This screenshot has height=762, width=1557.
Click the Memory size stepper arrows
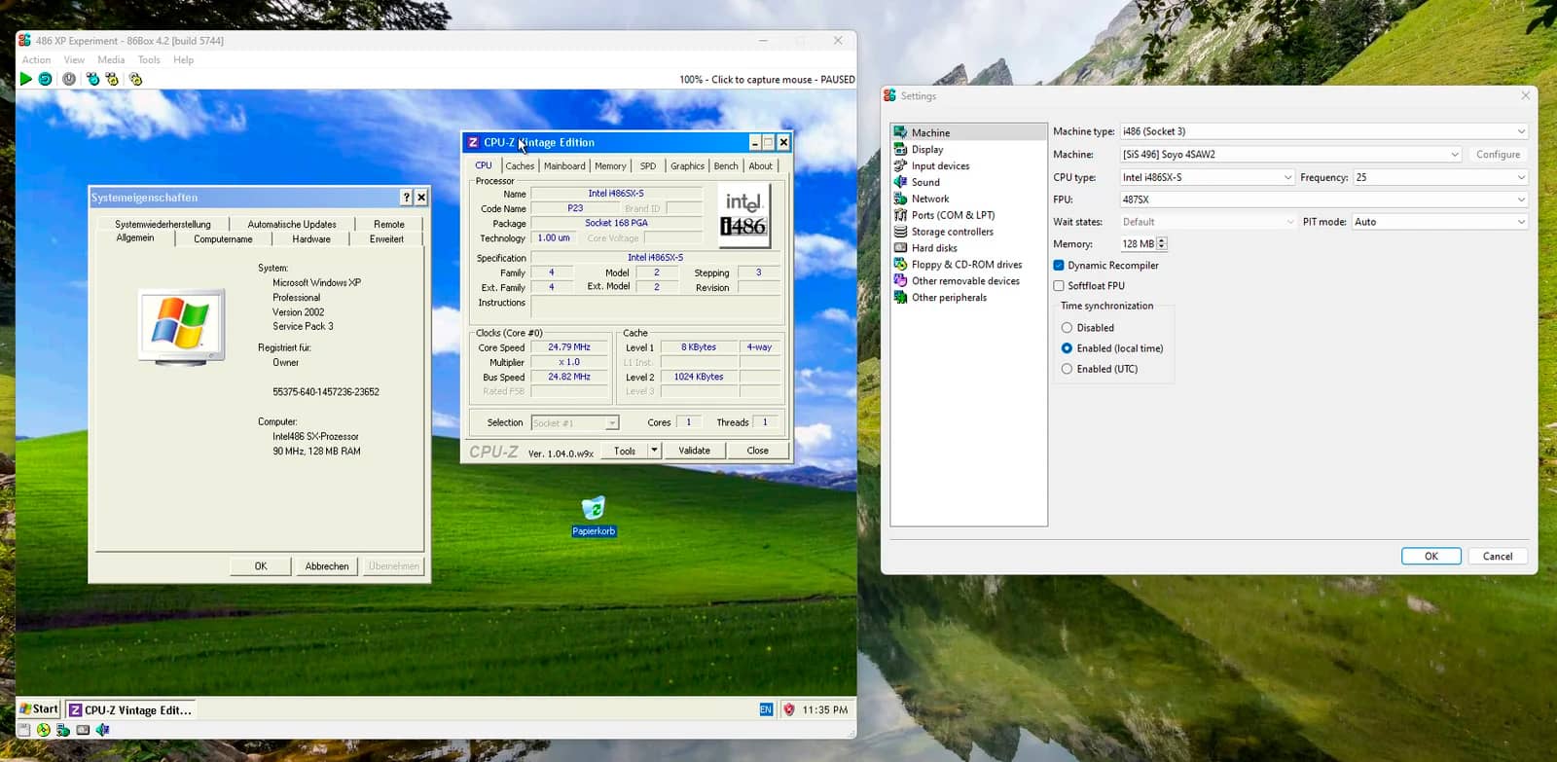tap(1162, 244)
